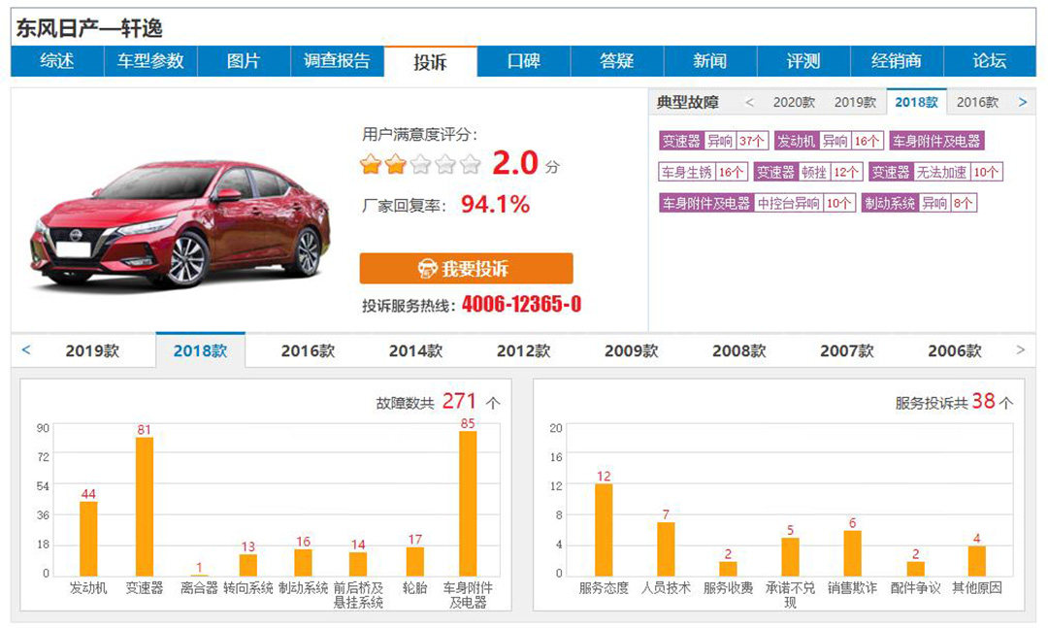Open the 综述 overview tab

(57, 61)
